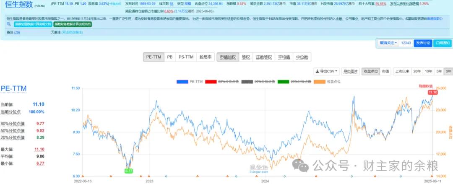Select 平均值 weighting method

click(x=284, y=57)
